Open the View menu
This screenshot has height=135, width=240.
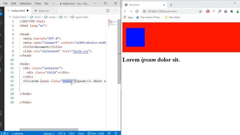(x=37, y=3)
